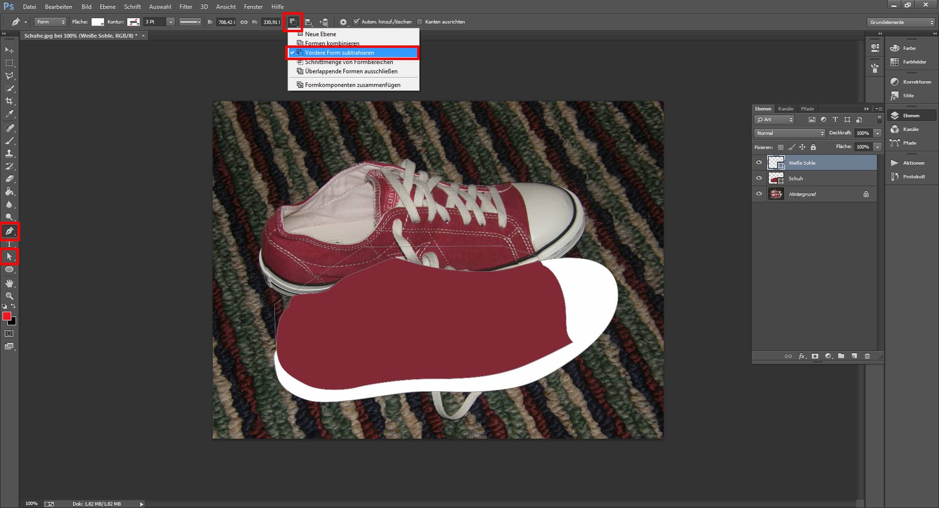Viewport: 939px width, 508px height.
Task: Open path alignment options icon
Action: 309,22
